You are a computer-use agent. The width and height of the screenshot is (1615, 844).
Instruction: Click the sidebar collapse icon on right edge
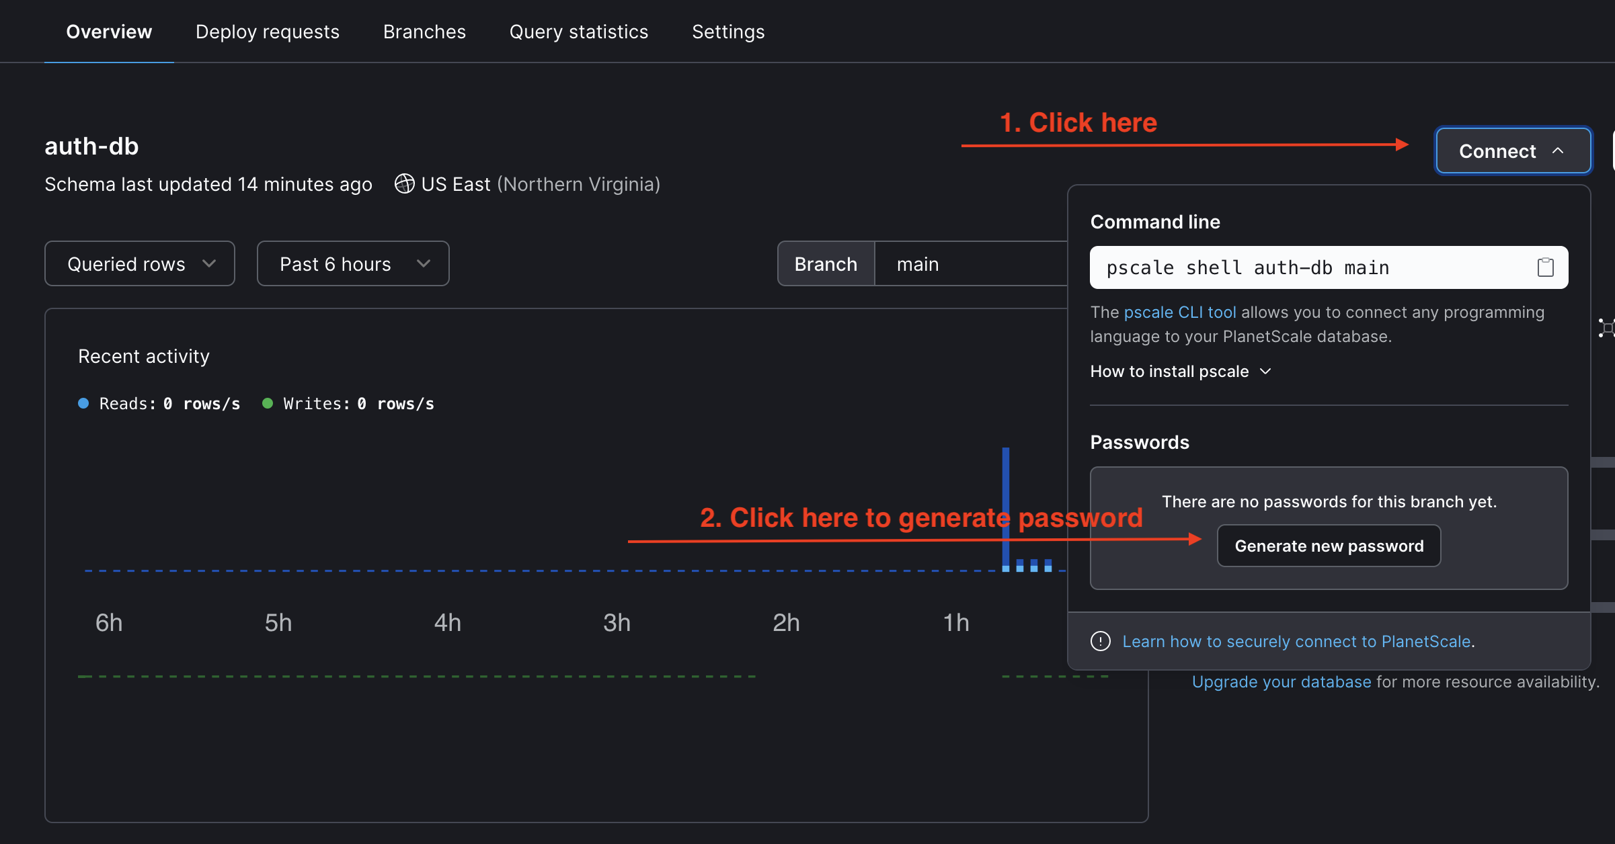[x=1608, y=329]
